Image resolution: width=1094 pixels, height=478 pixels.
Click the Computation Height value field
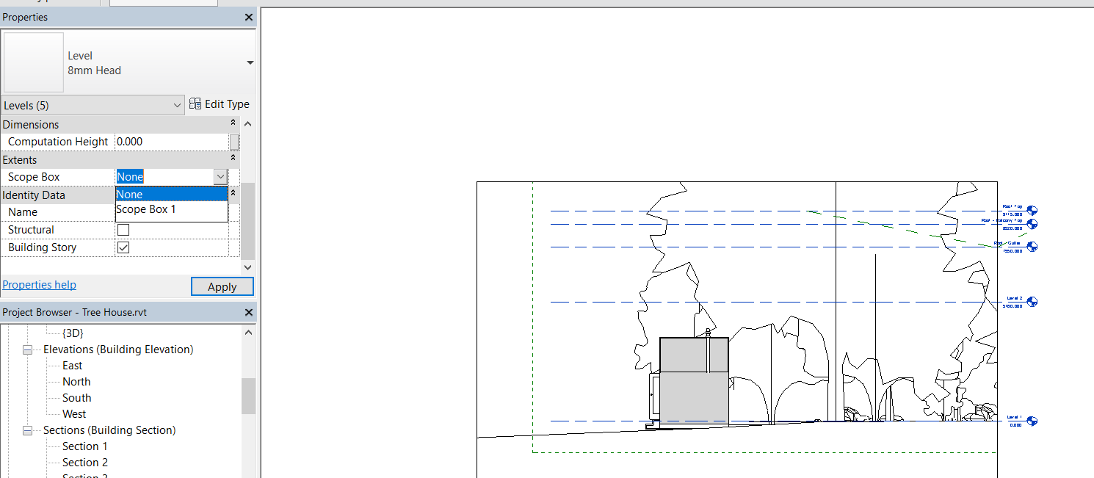[x=172, y=142]
